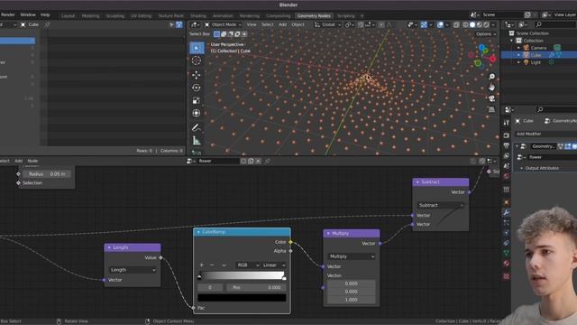This screenshot has width=577, height=325.
Task: Click the viewport pan hand icon
Action: click(x=491, y=88)
